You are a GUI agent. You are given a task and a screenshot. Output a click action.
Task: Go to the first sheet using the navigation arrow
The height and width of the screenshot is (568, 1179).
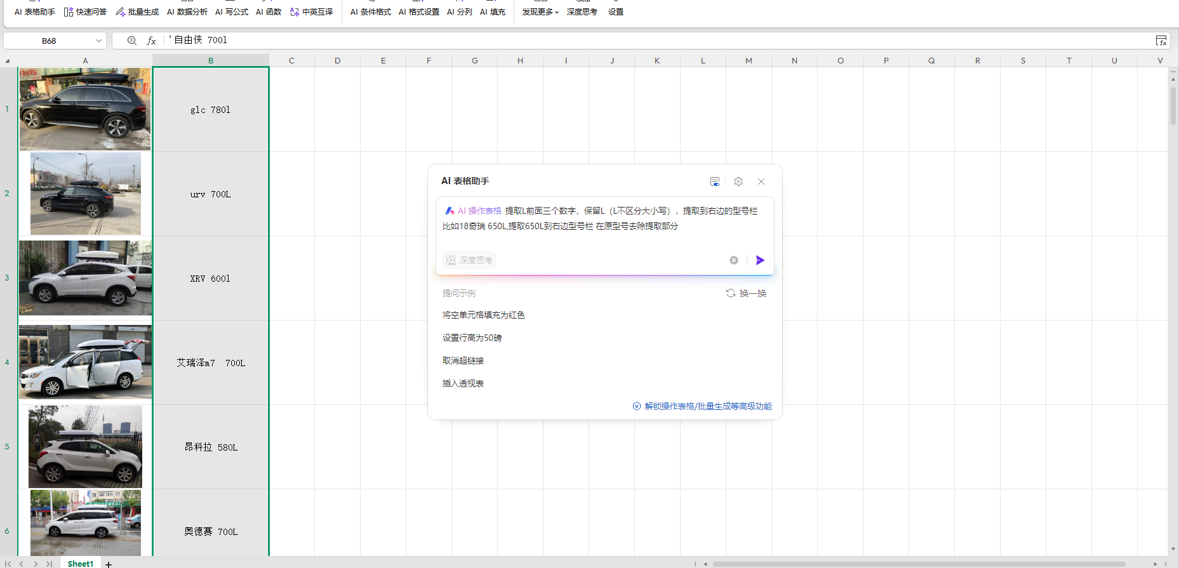[8, 564]
